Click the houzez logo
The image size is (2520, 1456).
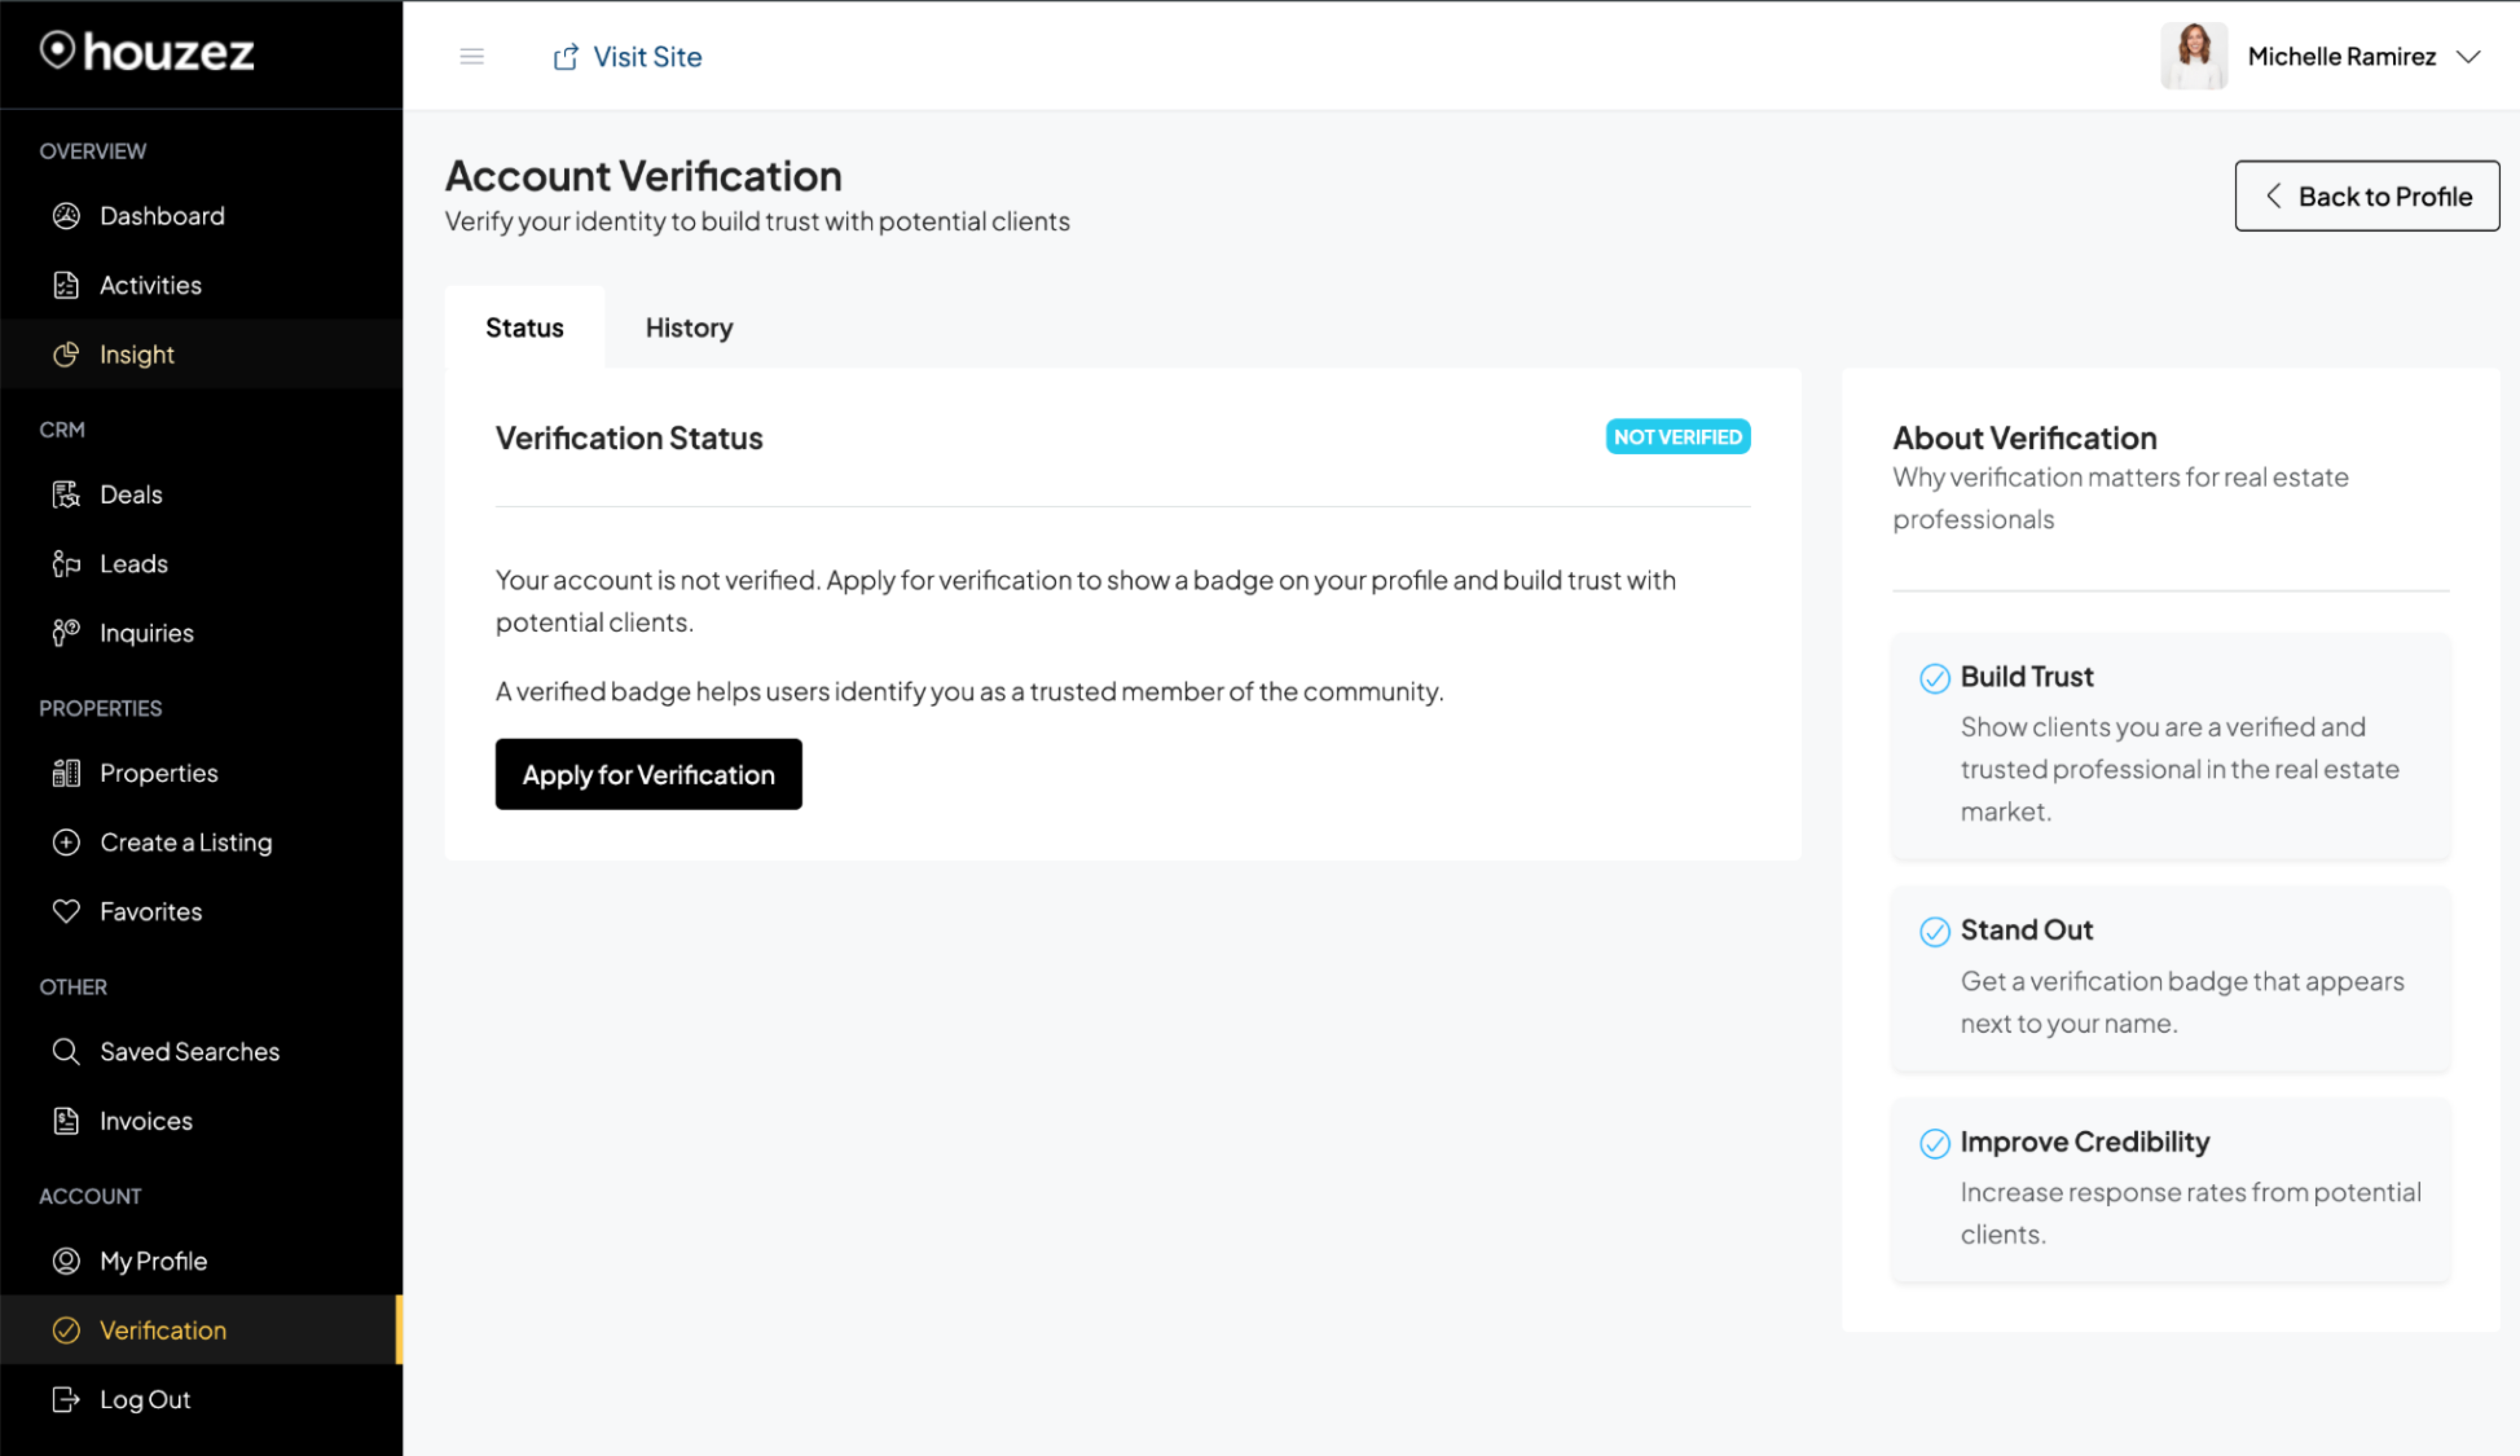[x=147, y=53]
